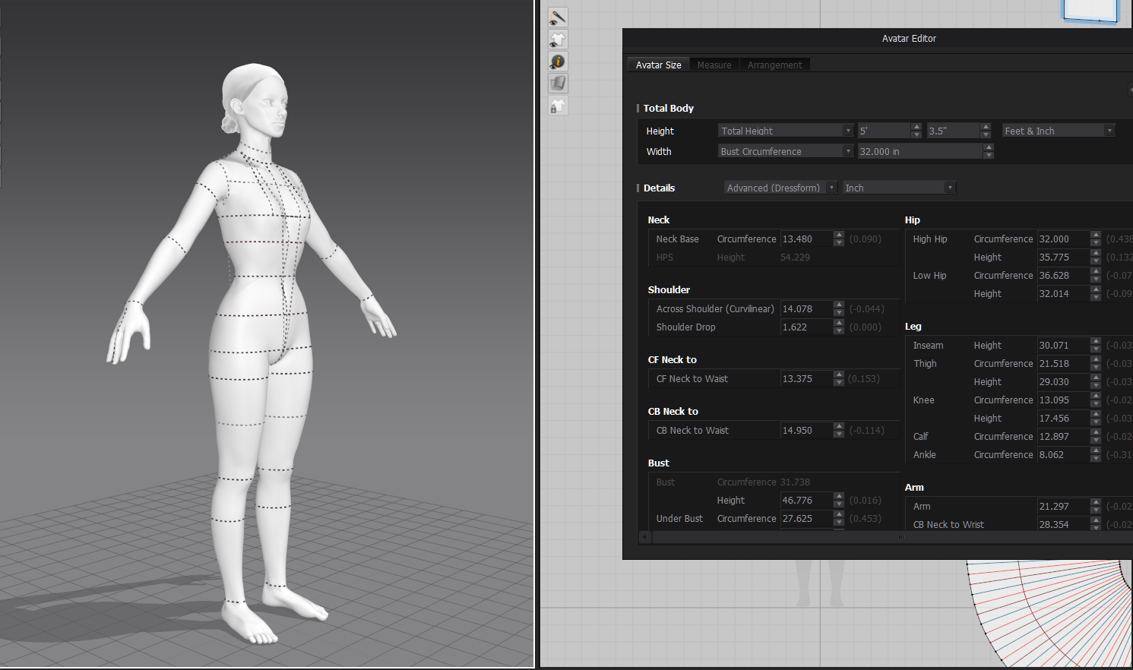Expand the Feet & Inch unit dropdown
The height and width of the screenshot is (670, 1133).
click(1058, 131)
